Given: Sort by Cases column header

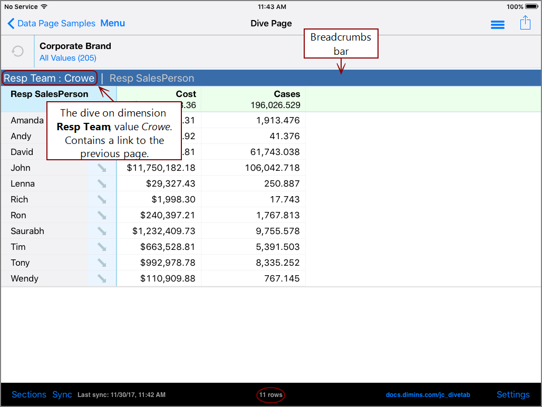Looking at the screenshot, I should tap(286, 94).
